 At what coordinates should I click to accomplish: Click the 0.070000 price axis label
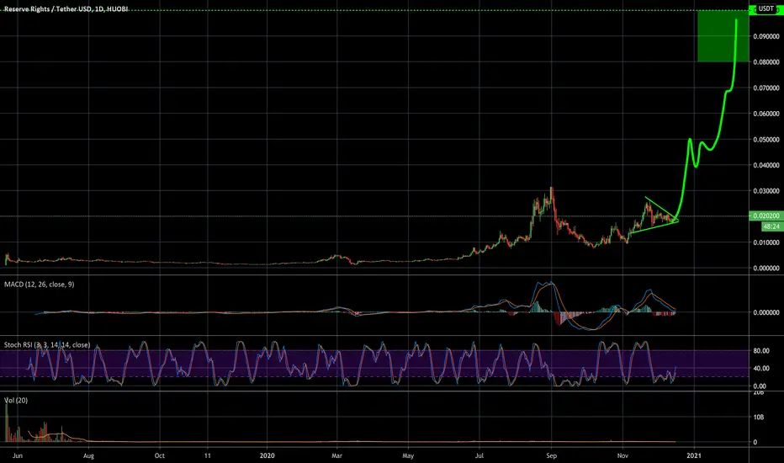(766, 88)
